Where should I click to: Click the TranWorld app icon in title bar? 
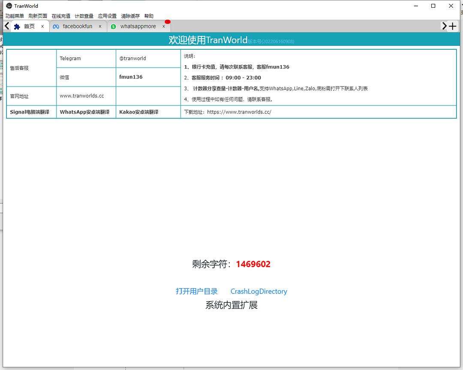pos(9,6)
